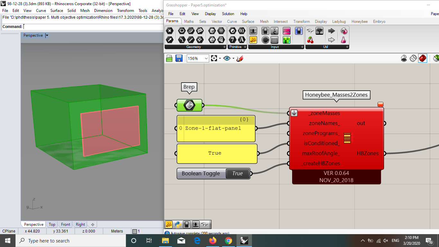The width and height of the screenshot is (439, 247).
Task: Toggle preview visibility with the eye icon
Action: click(227, 58)
